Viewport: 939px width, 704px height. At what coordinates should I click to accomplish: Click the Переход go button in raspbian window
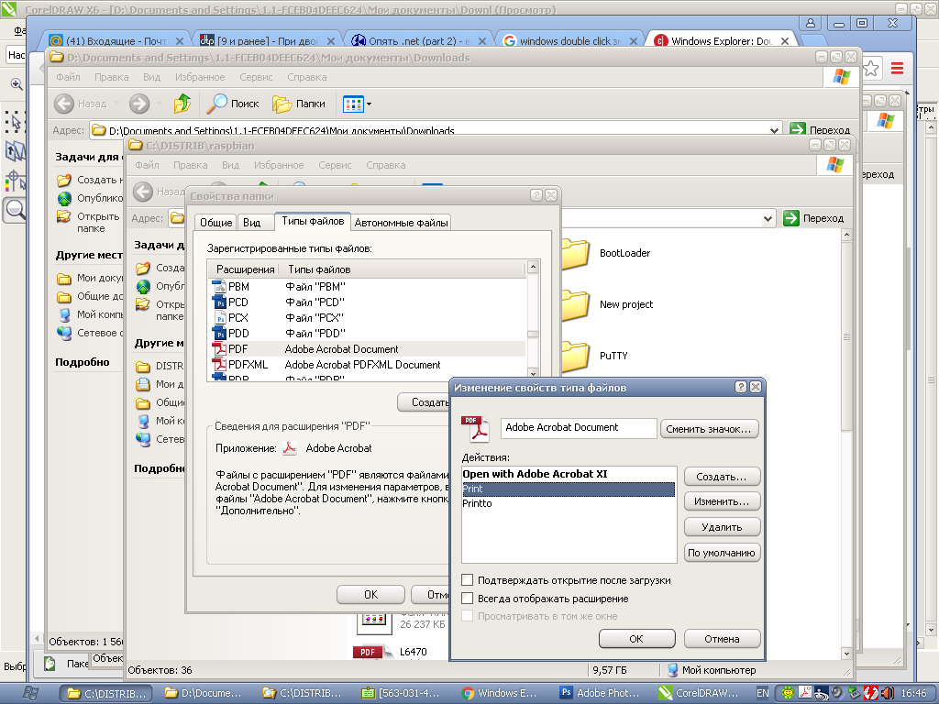tap(813, 218)
